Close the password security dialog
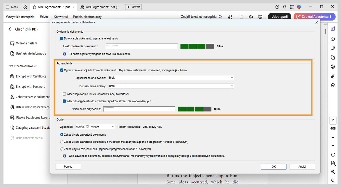 pyautogui.click(x=317, y=22)
